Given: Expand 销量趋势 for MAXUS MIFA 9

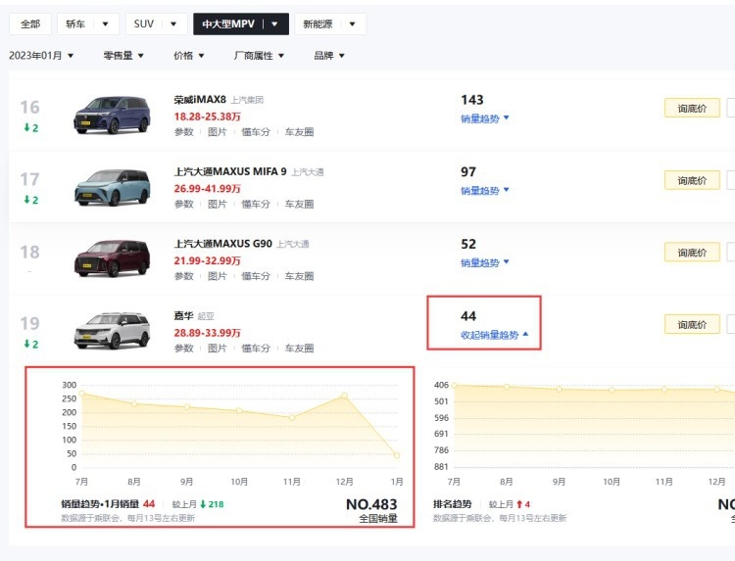Looking at the screenshot, I should point(484,191).
